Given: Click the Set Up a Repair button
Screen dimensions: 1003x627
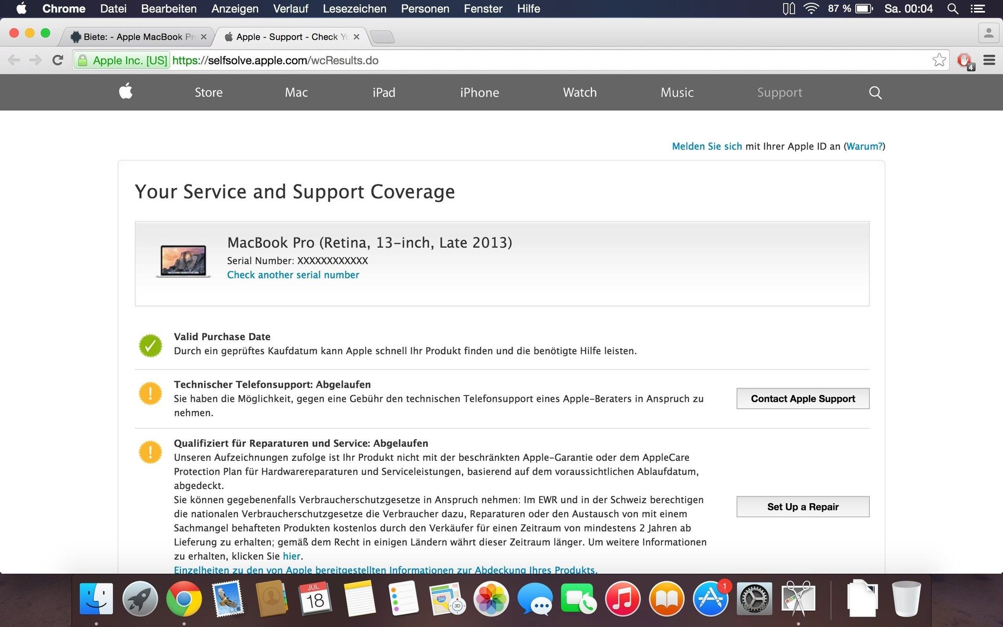Looking at the screenshot, I should 803,507.
